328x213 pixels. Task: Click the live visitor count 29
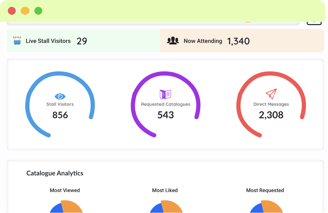click(x=82, y=41)
